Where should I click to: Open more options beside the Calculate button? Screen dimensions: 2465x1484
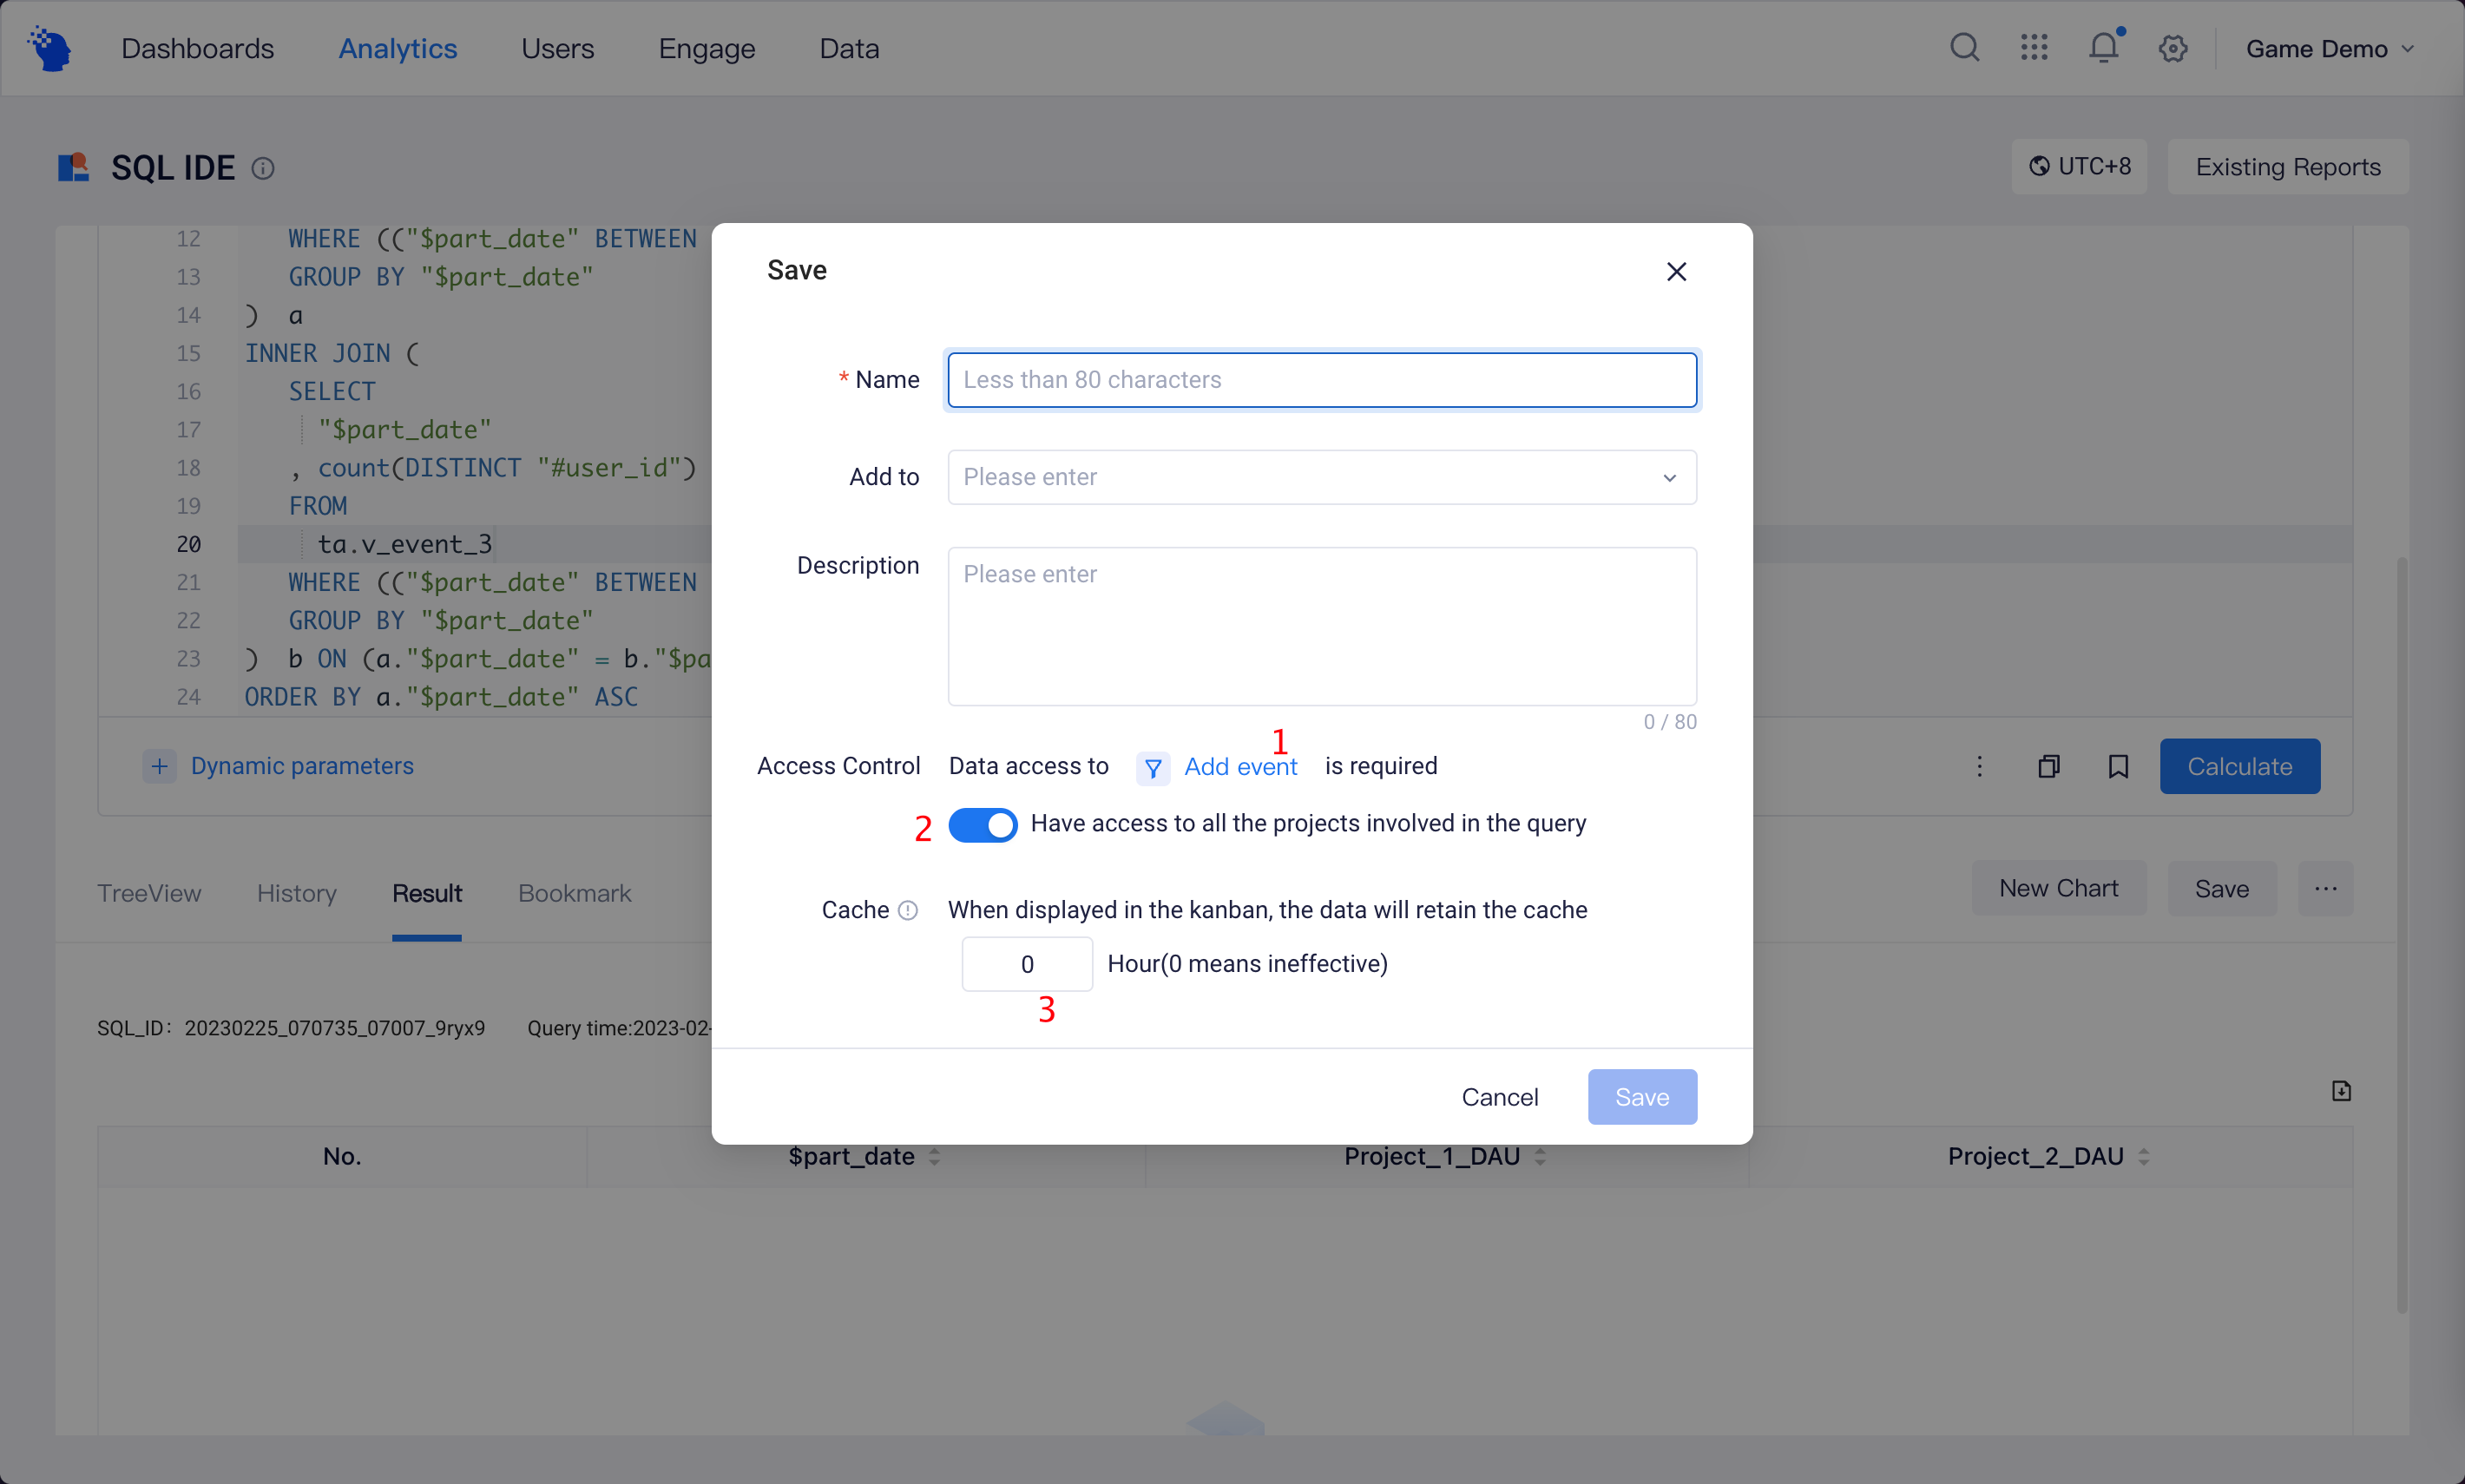tap(1979, 766)
